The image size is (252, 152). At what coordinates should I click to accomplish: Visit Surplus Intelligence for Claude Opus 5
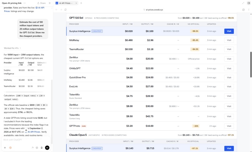coord(229,148)
